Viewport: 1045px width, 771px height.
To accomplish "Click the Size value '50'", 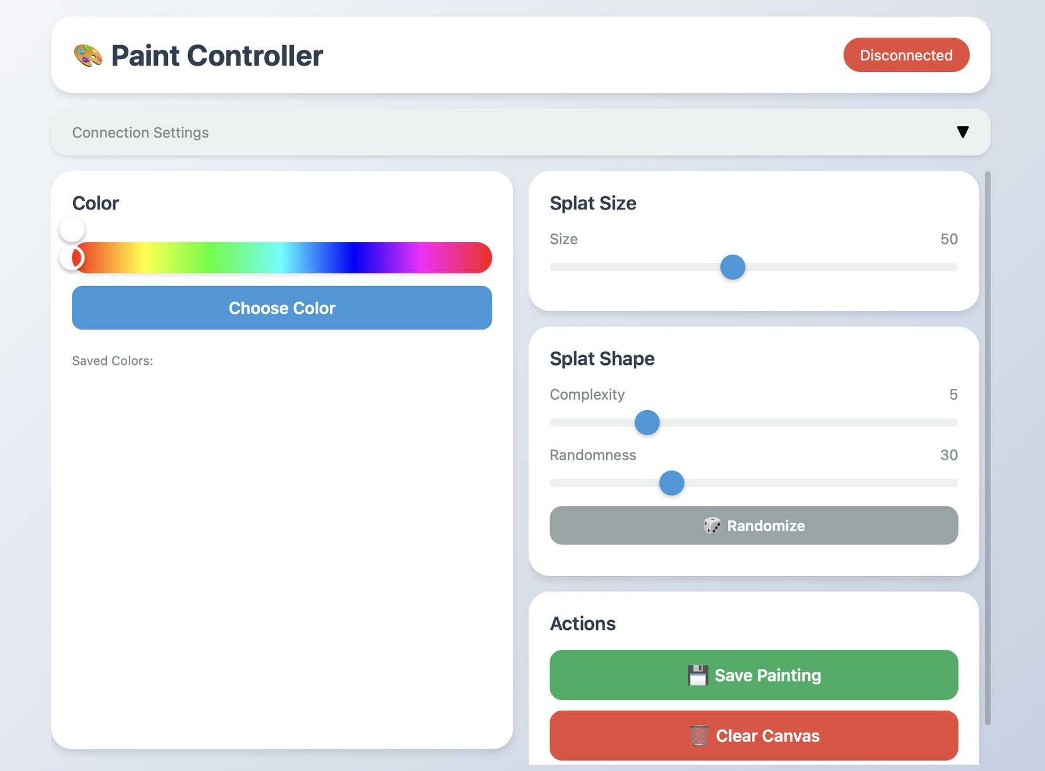I will pos(949,239).
